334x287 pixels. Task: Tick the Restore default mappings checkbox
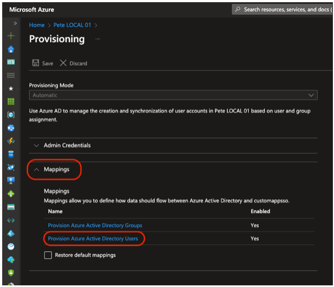(x=48, y=255)
